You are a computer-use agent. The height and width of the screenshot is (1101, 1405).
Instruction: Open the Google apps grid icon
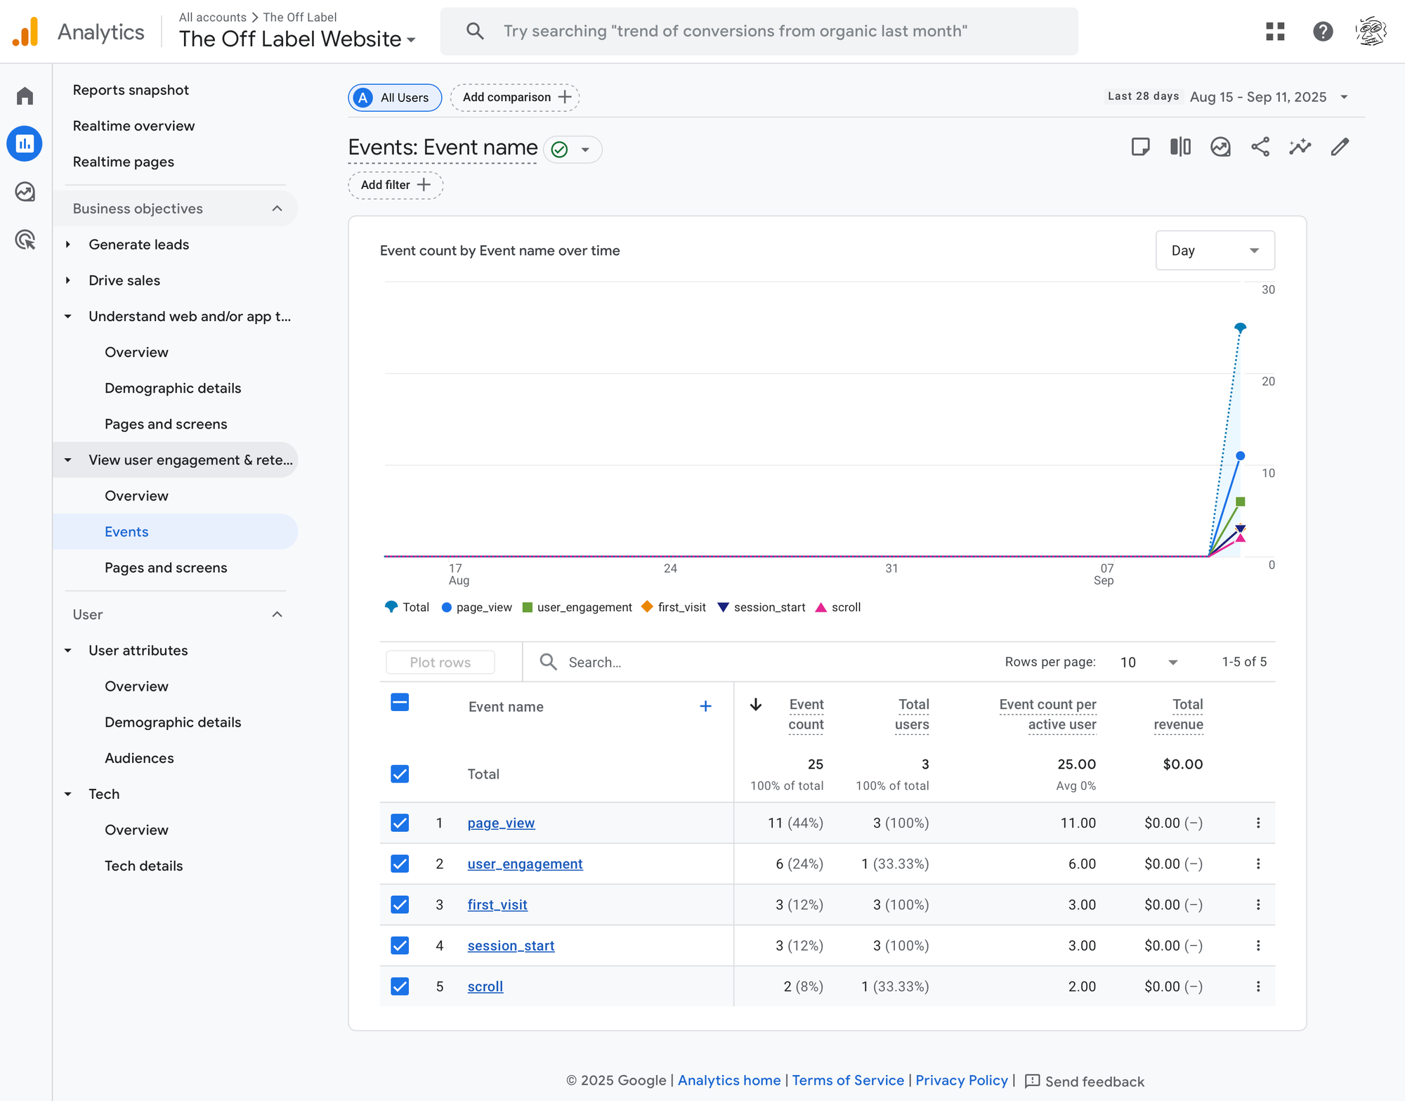coord(1275,32)
